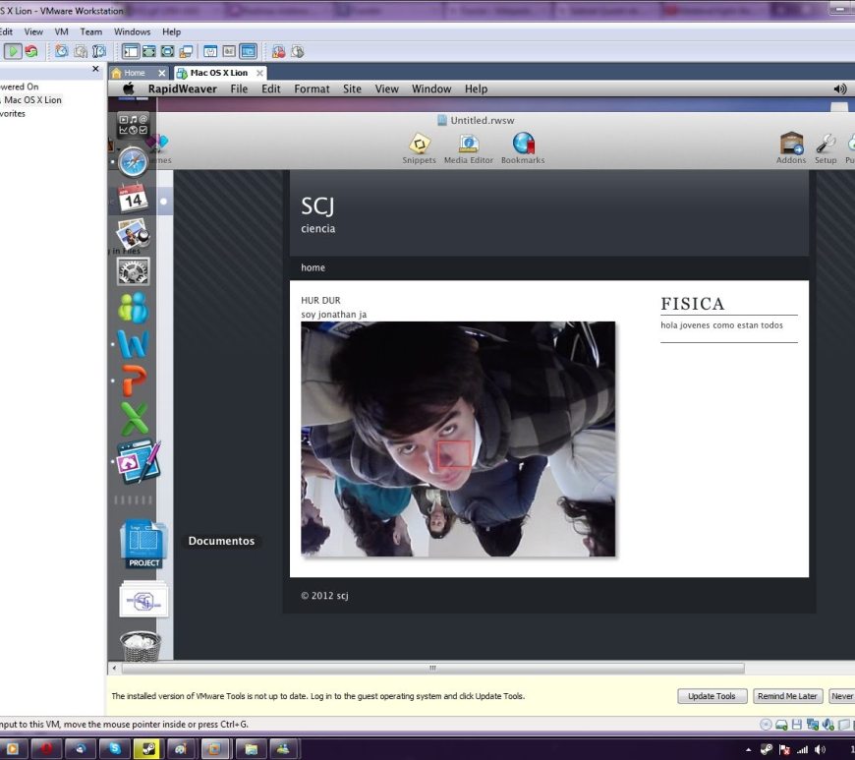This screenshot has height=760, width=855.
Task: Toggle mute via Mac menu bar volume icon
Action: [839, 88]
